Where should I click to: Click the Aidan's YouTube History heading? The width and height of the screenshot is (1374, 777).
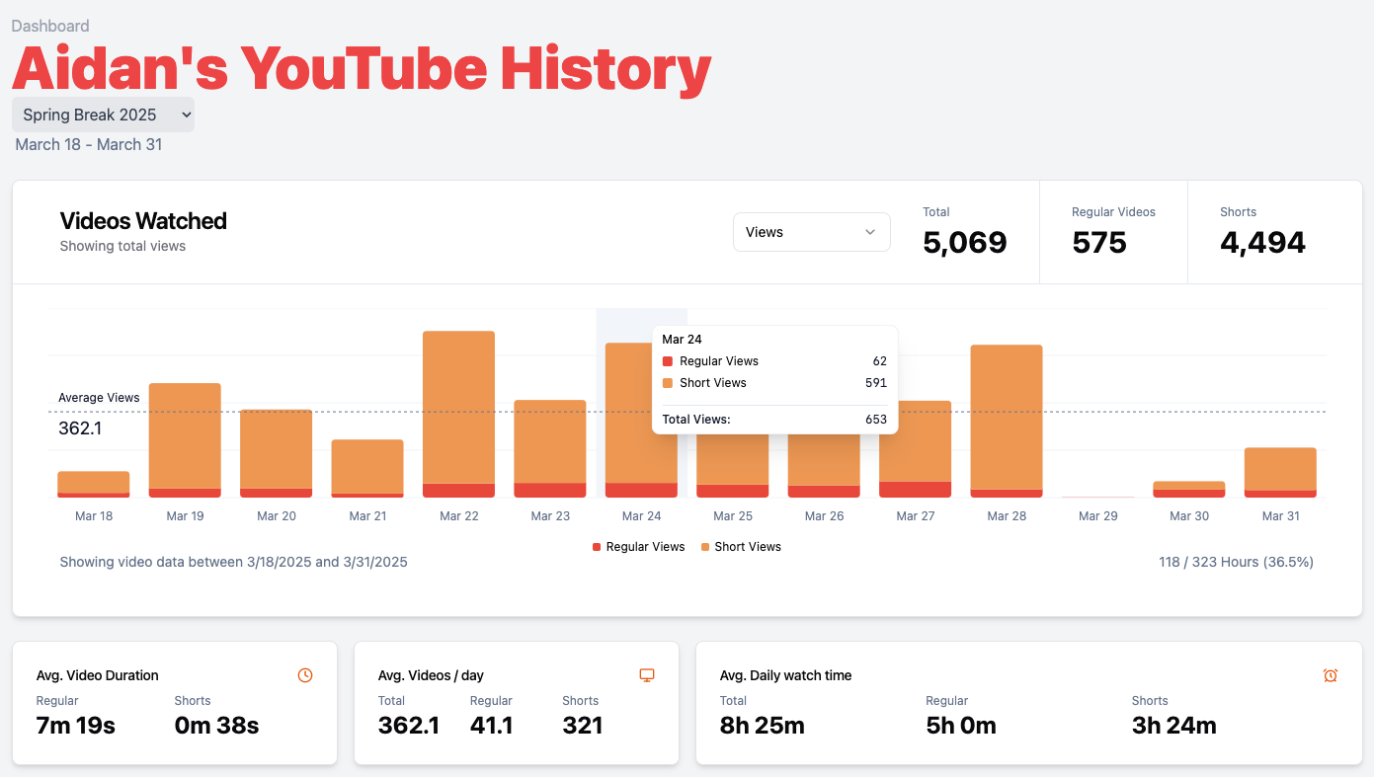coord(362,69)
